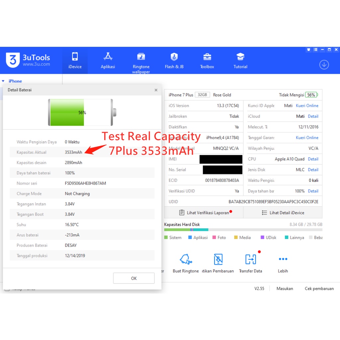Open the Transfer Data tool
340x340 pixels.
coord(251,259)
